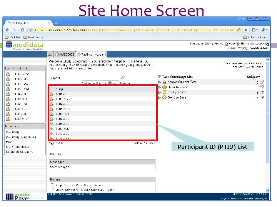Open a new browser tab with the plus button
The width and height of the screenshot is (277, 207).
(x=56, y=23)
